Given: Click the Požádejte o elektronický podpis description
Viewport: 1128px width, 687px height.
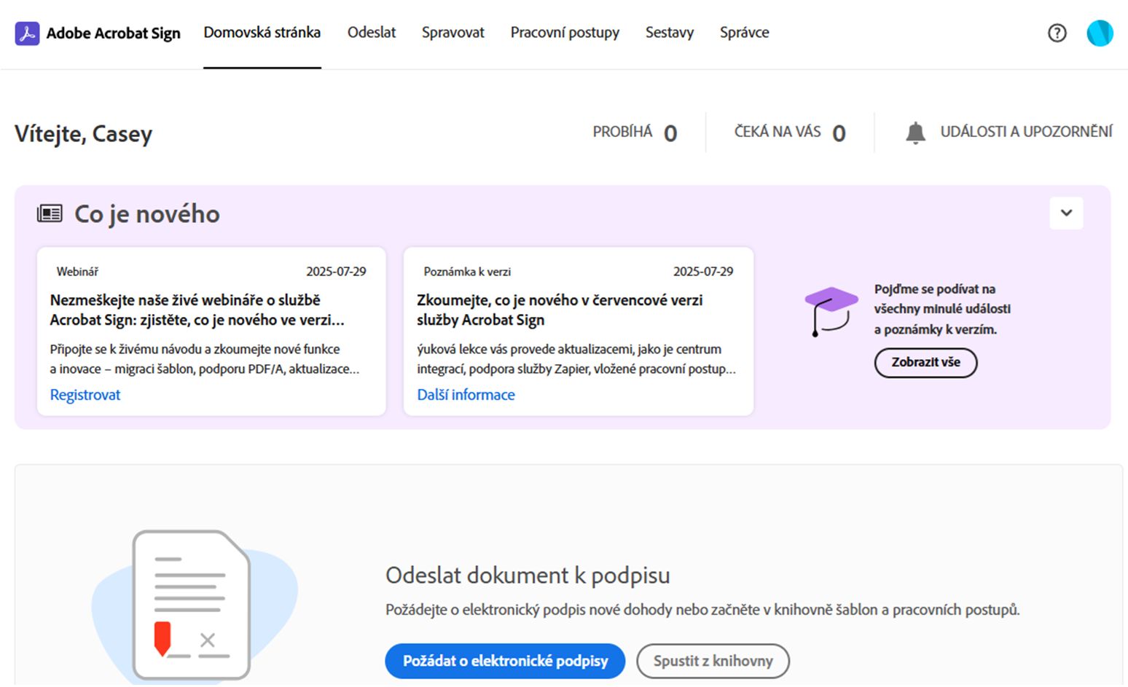Looking at the screenshot, I should click(x=702, y=610).
